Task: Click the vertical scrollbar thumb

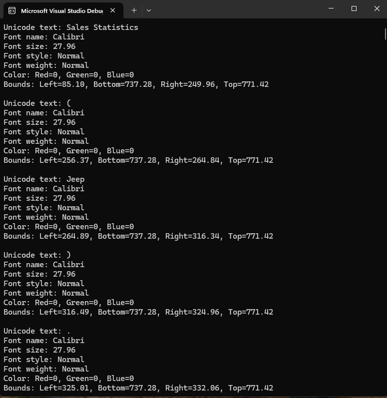Action: point(385,33)
